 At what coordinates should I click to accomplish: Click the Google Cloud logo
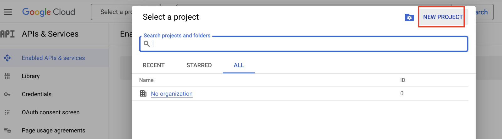pyautogui.click(x=49, y=12)
